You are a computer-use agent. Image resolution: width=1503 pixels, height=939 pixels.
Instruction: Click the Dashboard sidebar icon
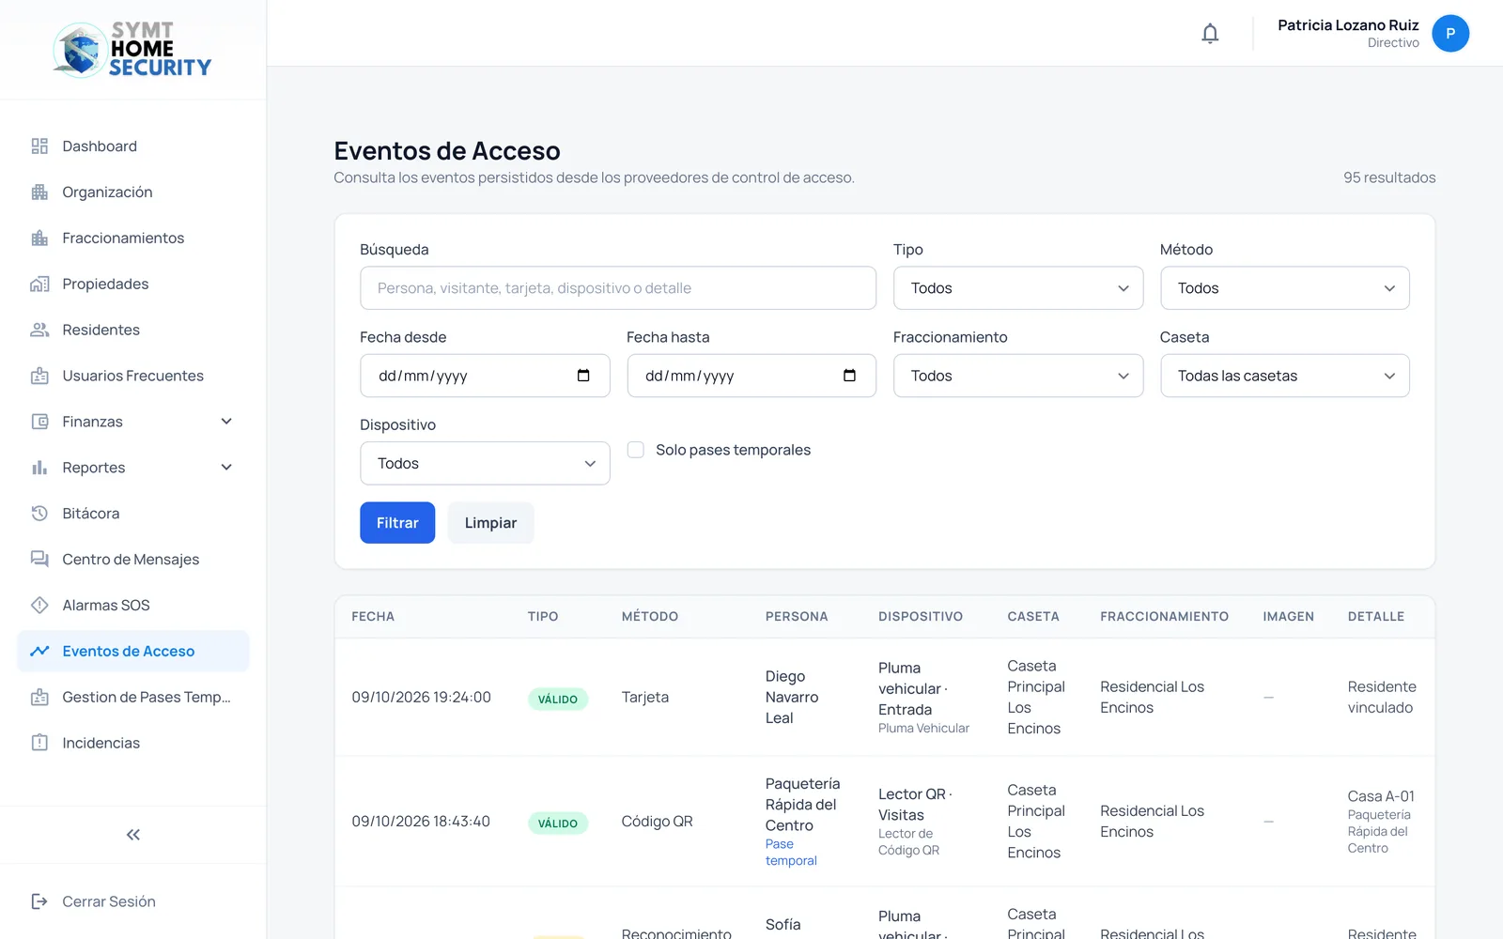[x=39, y=146]
